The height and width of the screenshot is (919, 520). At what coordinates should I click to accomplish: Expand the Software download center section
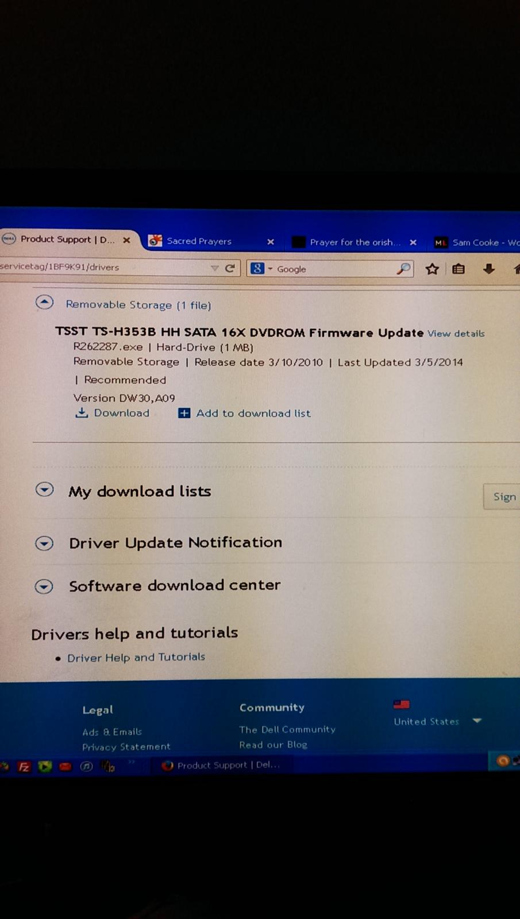click(44, 586)
